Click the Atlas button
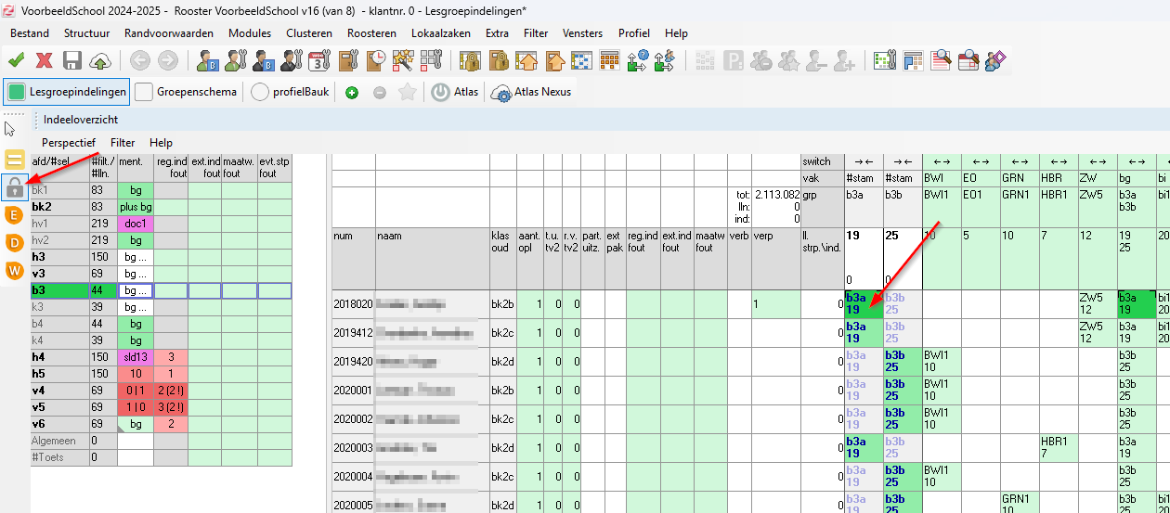 click(x=454, y=92)
